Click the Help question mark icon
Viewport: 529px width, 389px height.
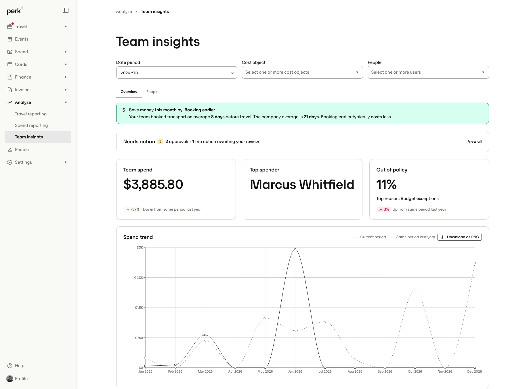10,366
